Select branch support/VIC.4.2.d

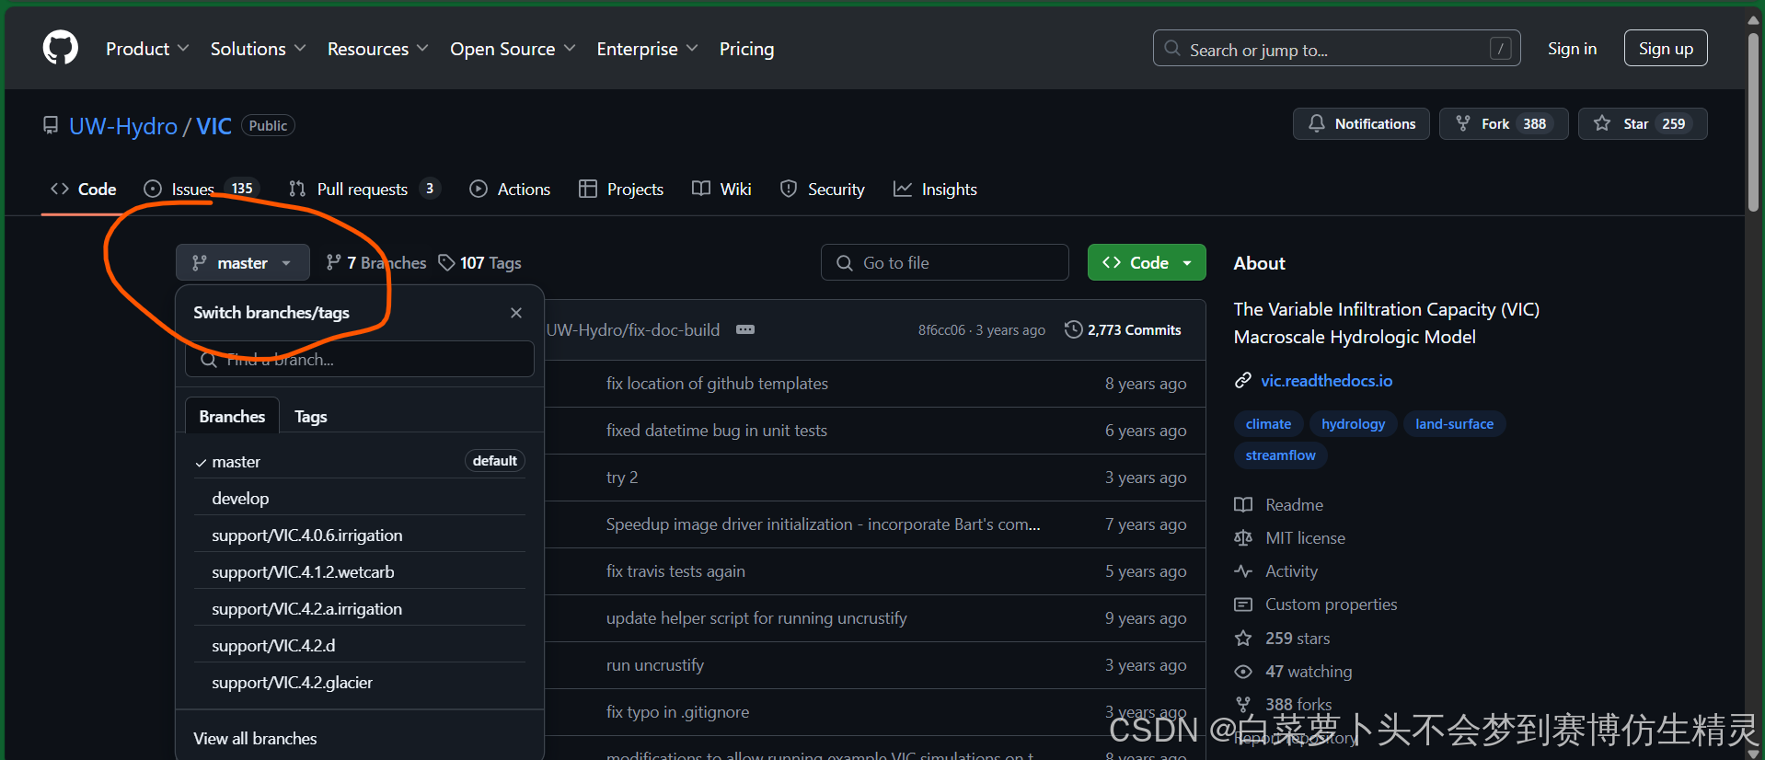pos(360,645)
